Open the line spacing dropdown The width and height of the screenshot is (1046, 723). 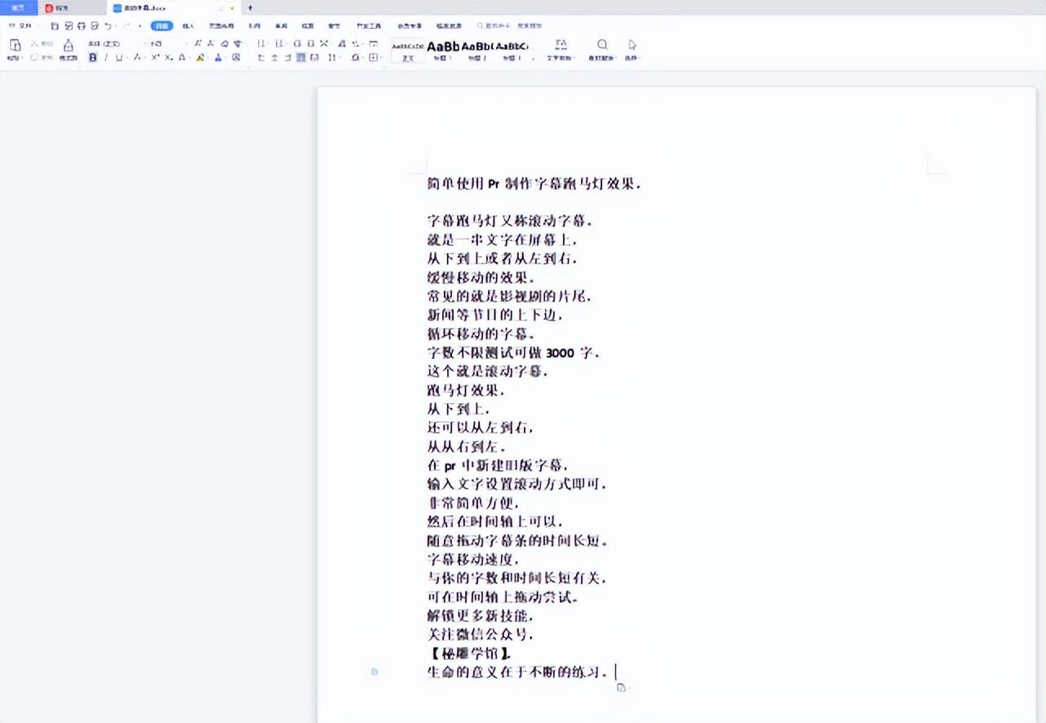[x=333, y=57]
